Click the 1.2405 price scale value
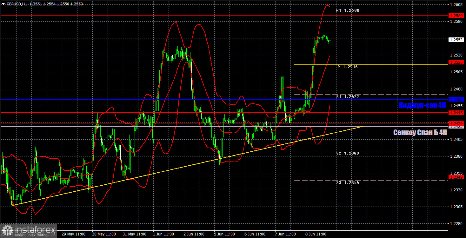Screen dimensions: 466x238 (457, 139)
